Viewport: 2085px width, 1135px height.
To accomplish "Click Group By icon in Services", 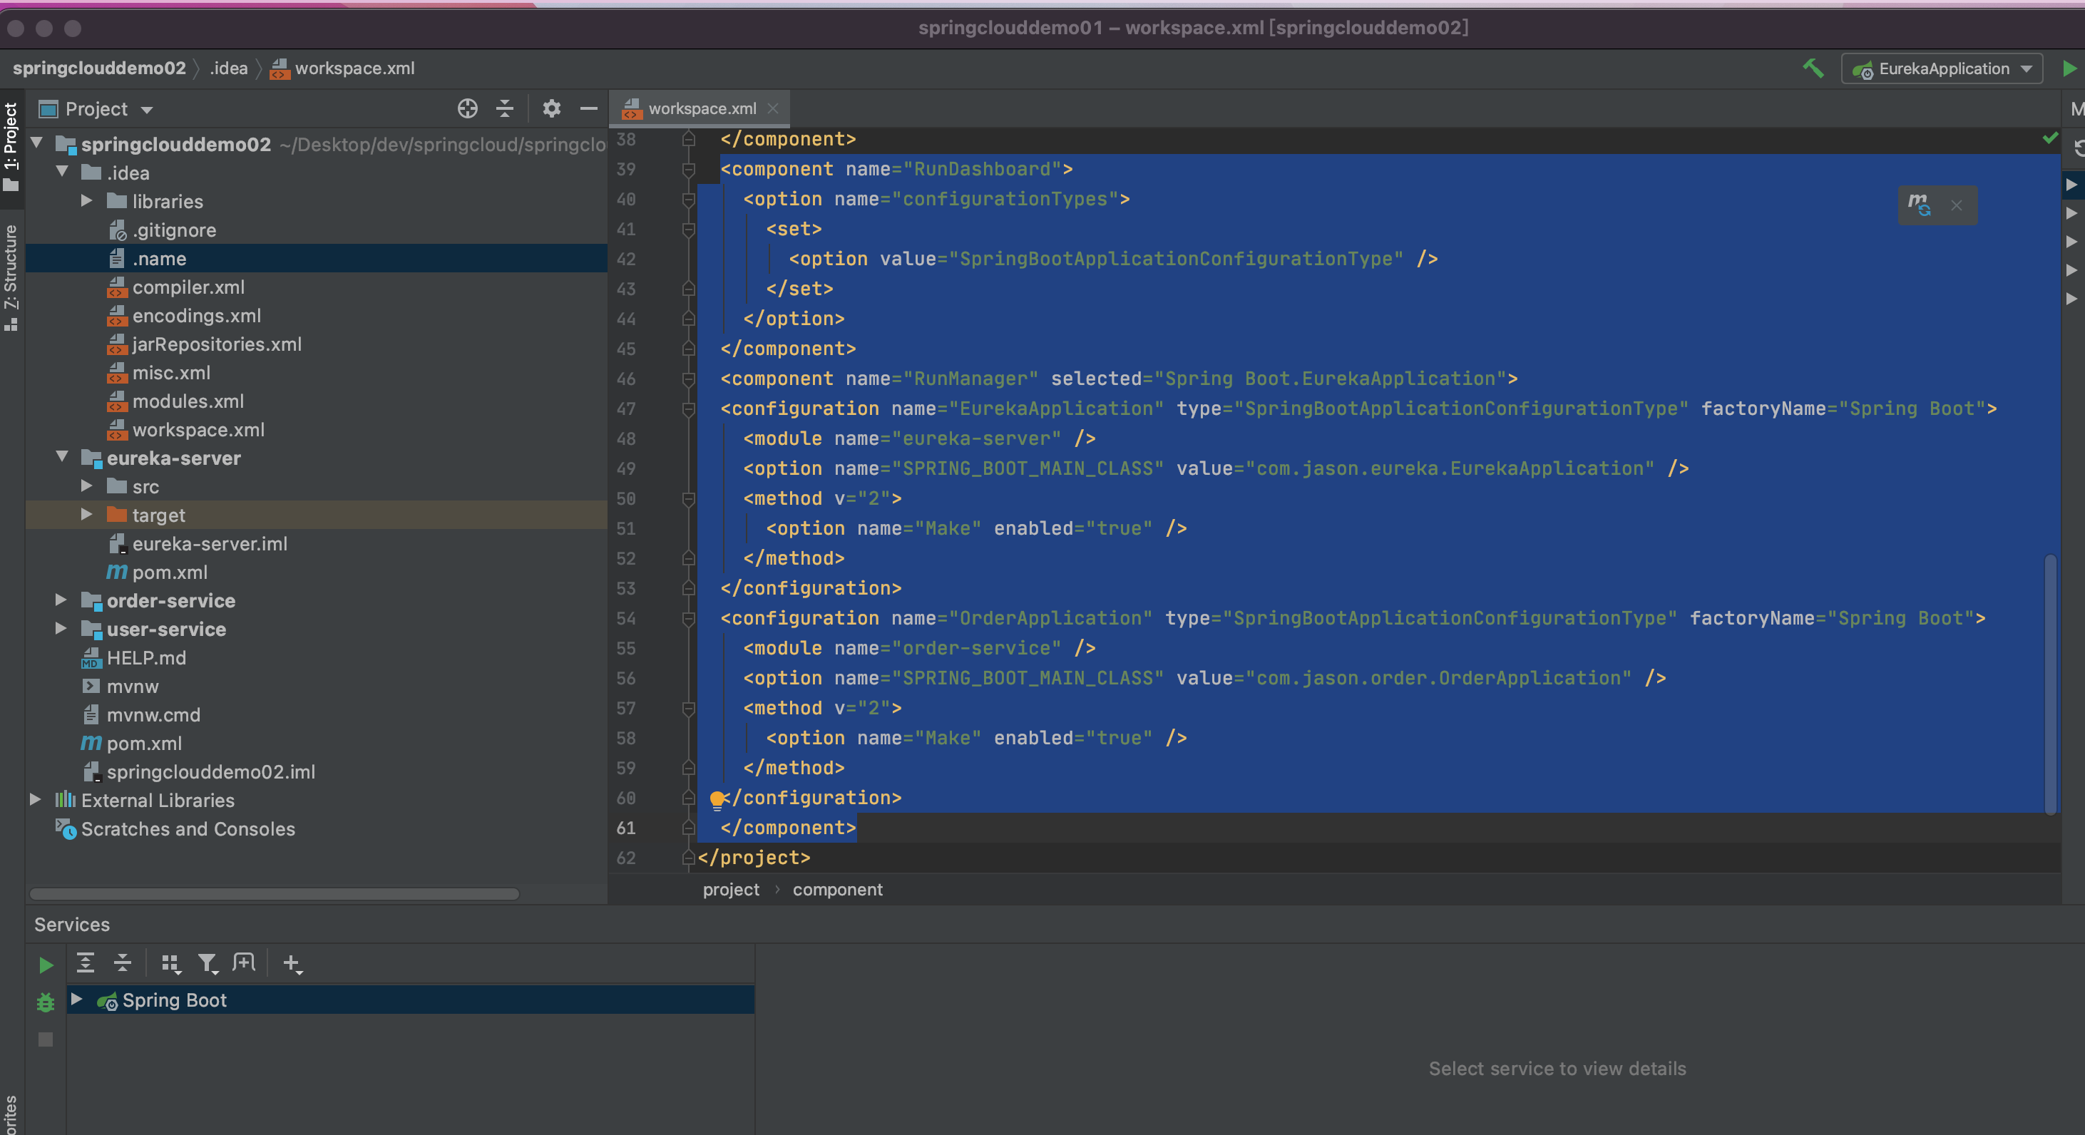I will click(169, 962).
